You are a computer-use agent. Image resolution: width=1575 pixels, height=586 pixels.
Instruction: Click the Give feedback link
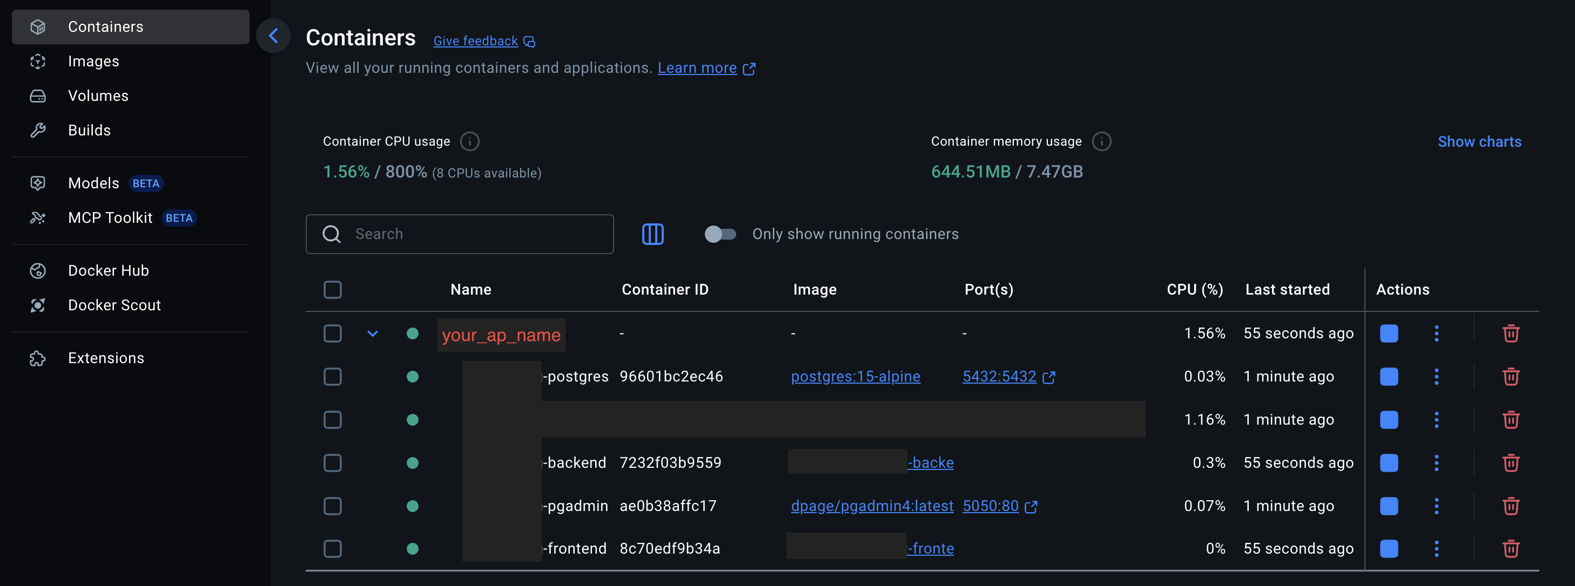coord(476,41)
